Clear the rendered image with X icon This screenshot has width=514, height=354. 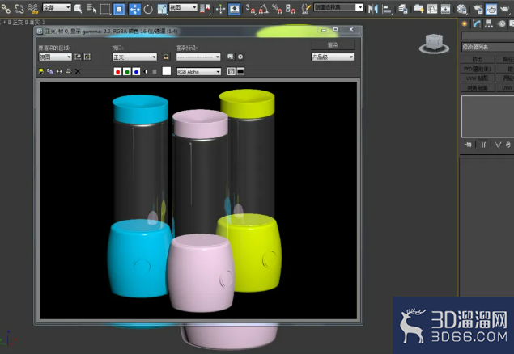[x=78, y=71]
